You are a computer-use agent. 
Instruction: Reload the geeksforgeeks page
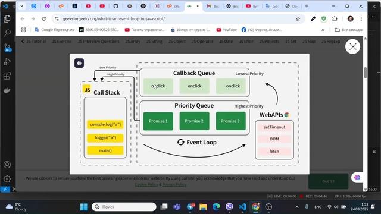[x=43, y=18]
